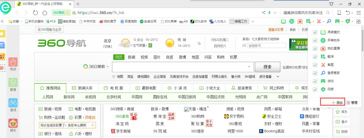The image size is (364, 138).
Task: Uncheck the 翻译 checkbox
Action: tap(315, 57)
